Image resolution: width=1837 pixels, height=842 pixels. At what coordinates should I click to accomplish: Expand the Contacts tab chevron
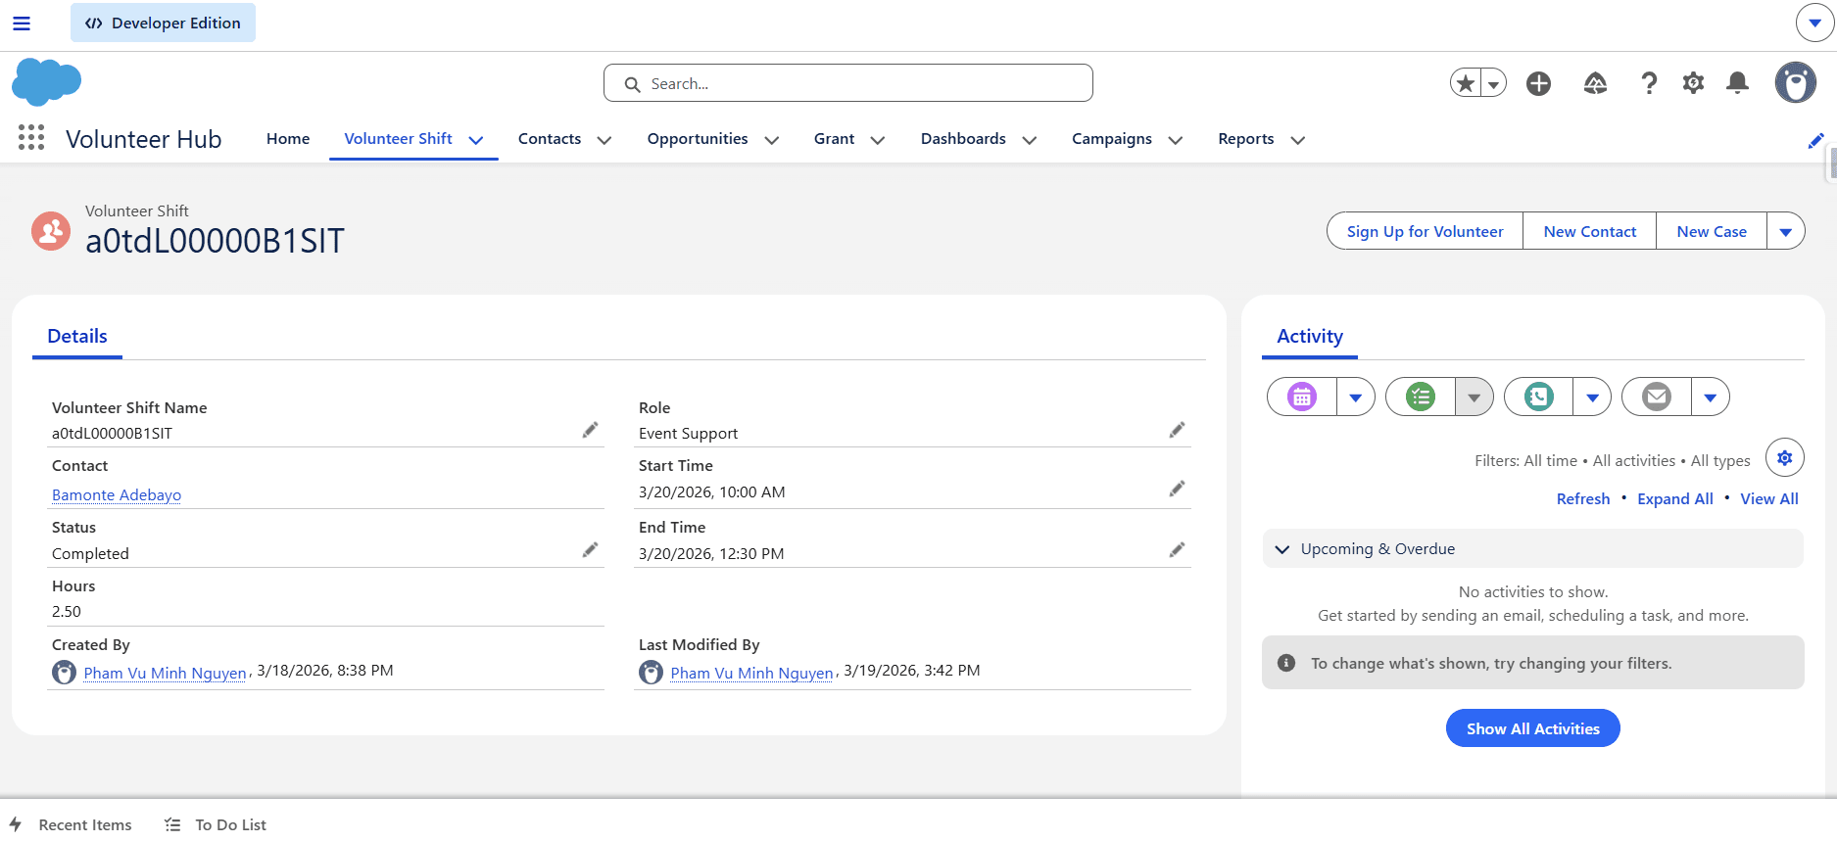click(604, 140)
